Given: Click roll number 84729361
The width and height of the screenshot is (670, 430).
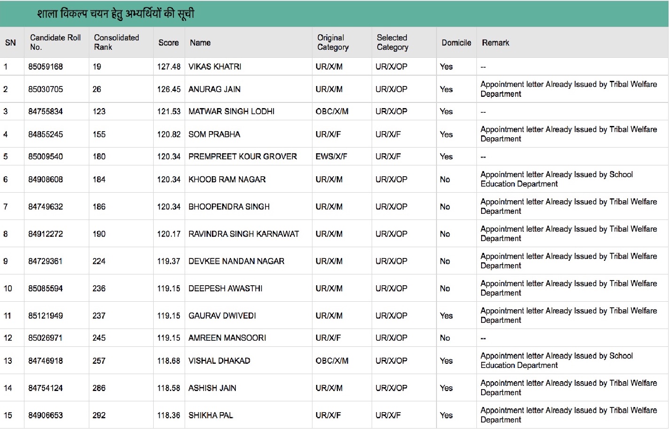Looking at the screenshot, I should coord(46,261).
